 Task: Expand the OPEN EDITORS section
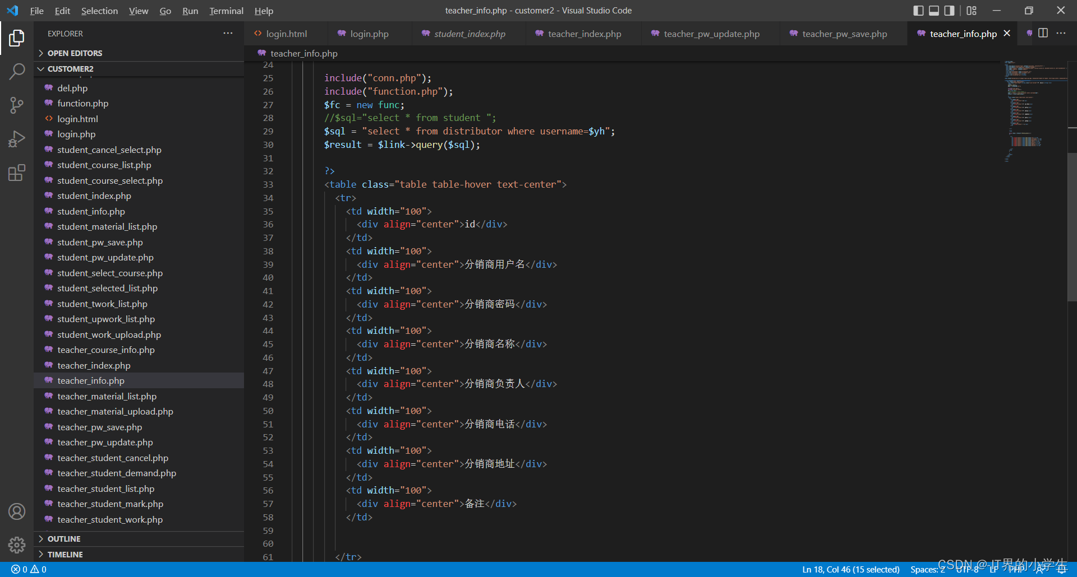[x=139, y=53]
